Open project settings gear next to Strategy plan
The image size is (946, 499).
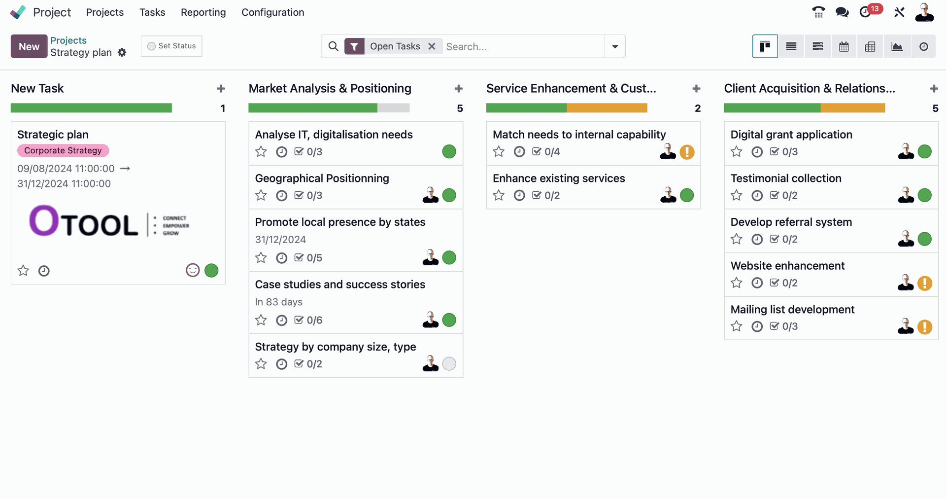pos(122,53)
